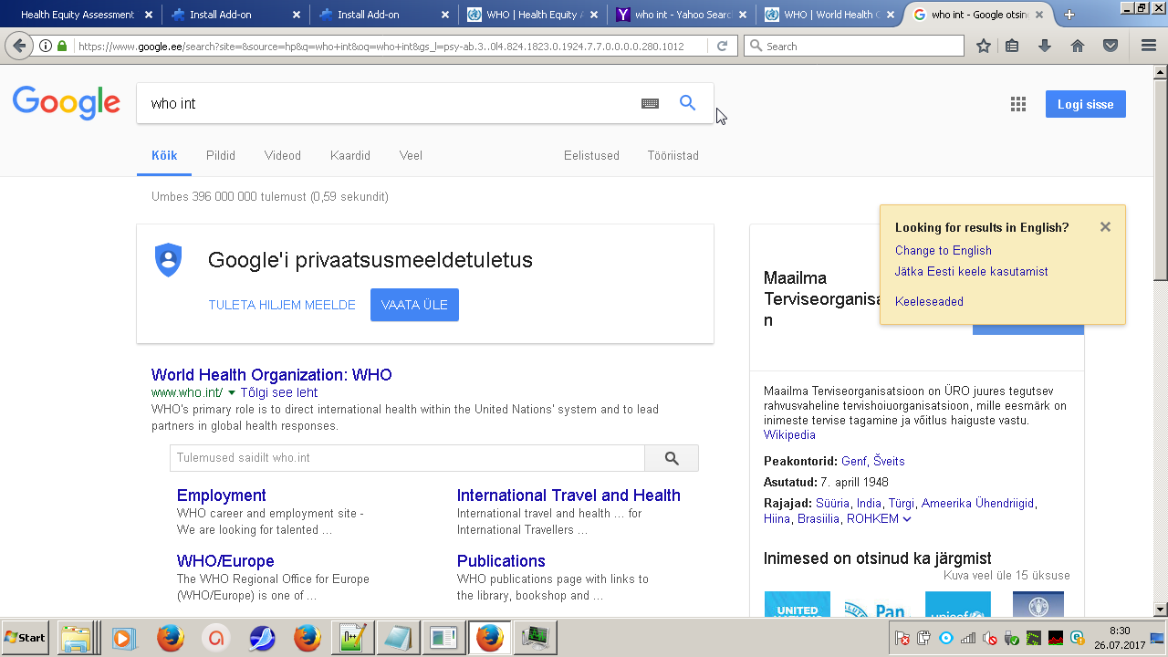
Task: Open dropdown arrow next to www.who.int/
Action: pyautogui.click(x=232, y=393)
